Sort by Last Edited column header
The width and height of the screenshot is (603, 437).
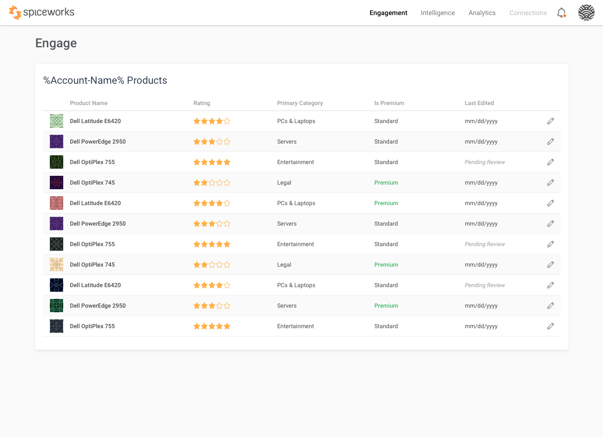[479, 103]
